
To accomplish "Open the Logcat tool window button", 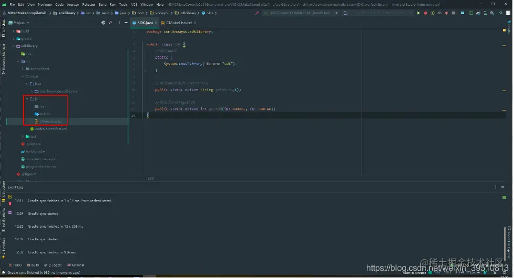I will coord(53,265).
